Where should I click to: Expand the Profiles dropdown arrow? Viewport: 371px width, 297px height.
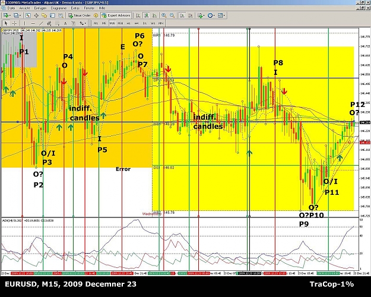coord(20,15)
